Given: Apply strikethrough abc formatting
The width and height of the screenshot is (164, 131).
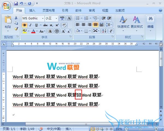Looking at the screenshot, I should [45, 25].
